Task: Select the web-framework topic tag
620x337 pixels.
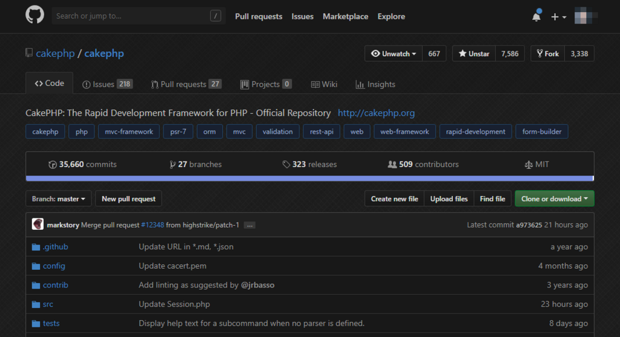Action: coord(404,131)
